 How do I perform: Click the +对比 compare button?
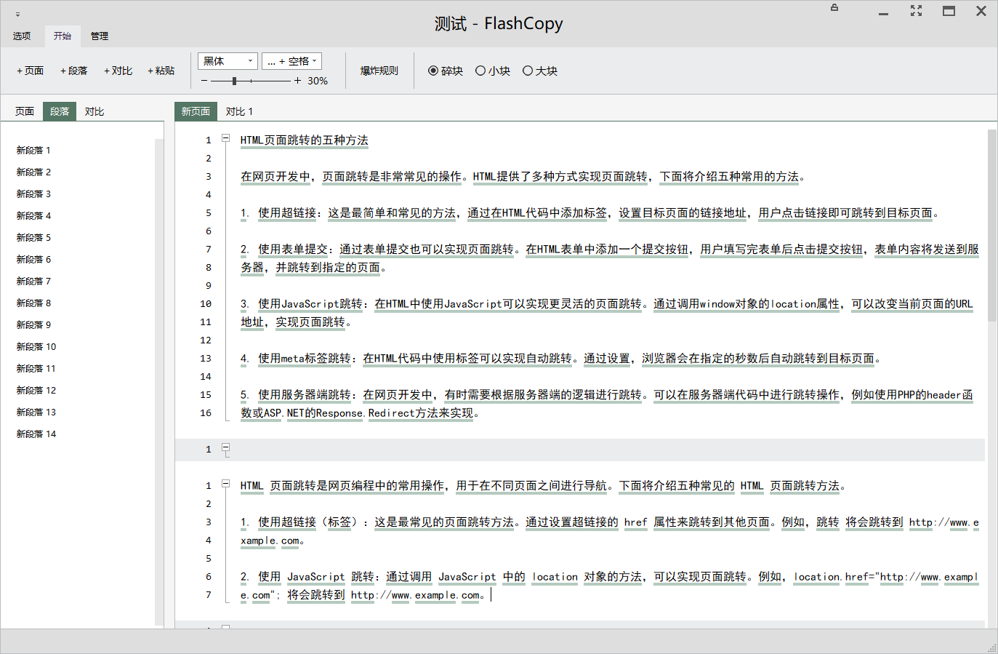(118, 71)
